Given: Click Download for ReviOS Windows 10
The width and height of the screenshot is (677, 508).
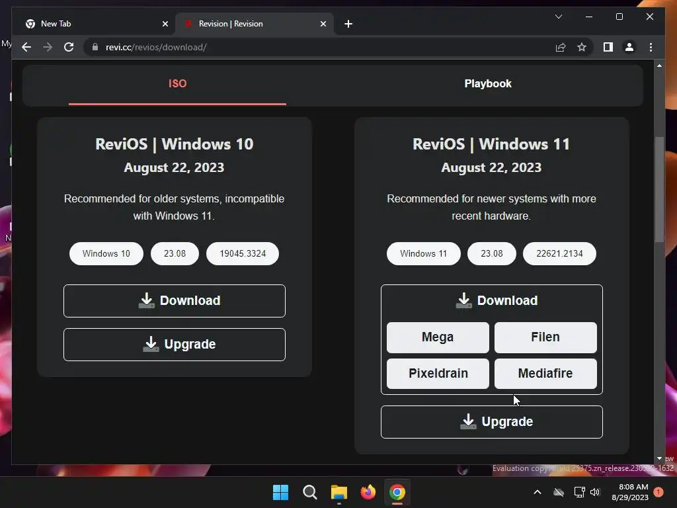Looking at the screenshot, I should (175, 301).
